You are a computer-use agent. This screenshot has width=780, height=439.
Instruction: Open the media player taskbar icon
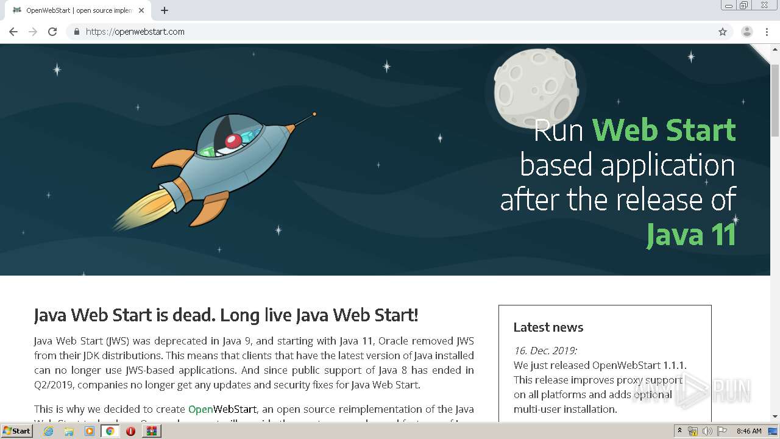[x=90, y=431]
